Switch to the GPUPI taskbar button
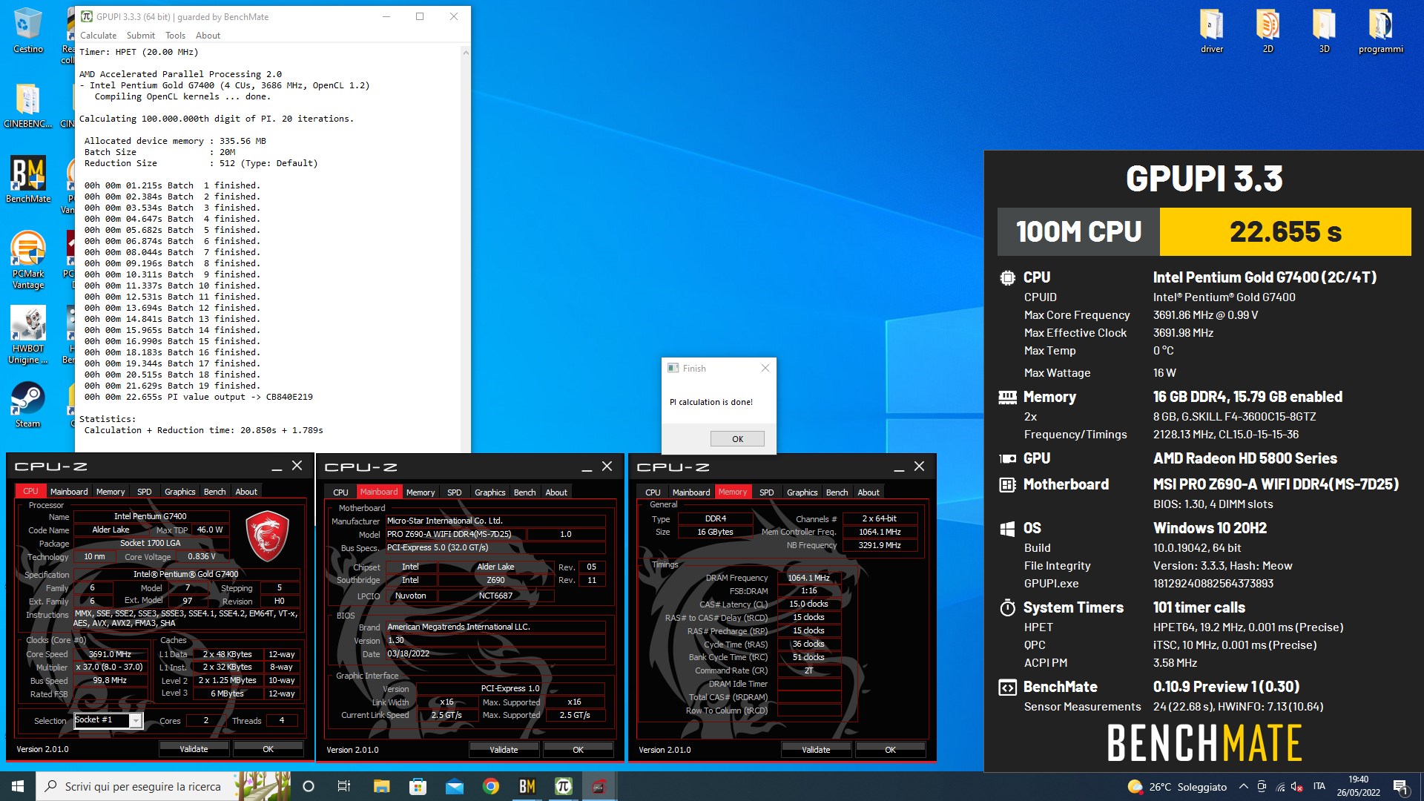 563,786
